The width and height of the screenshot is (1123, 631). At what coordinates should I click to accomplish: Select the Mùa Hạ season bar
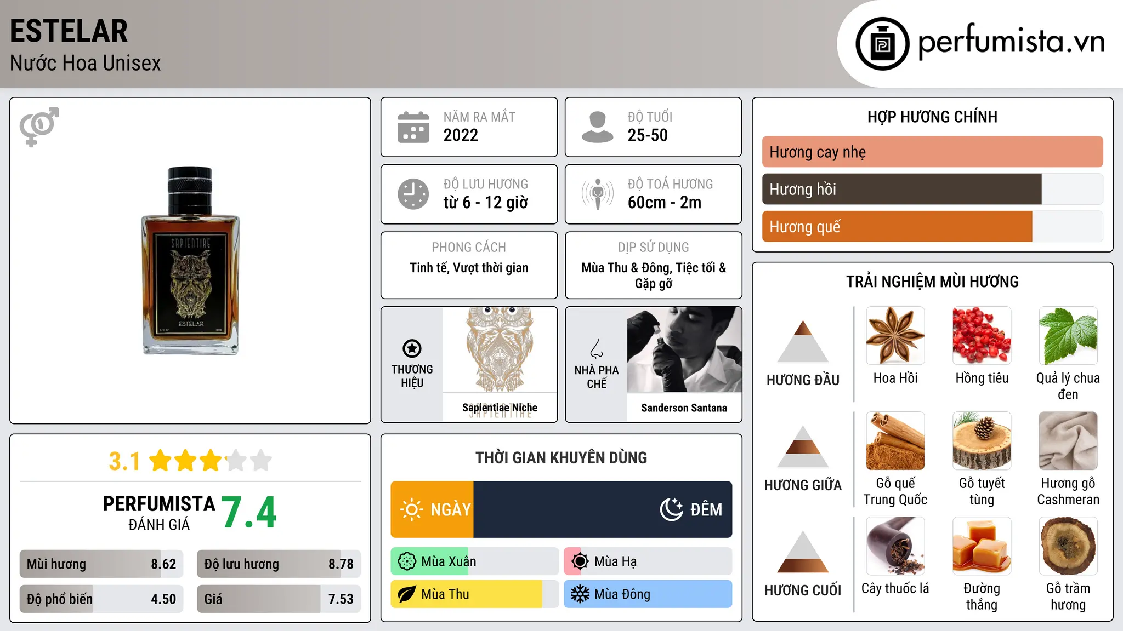tap(648, 561)
